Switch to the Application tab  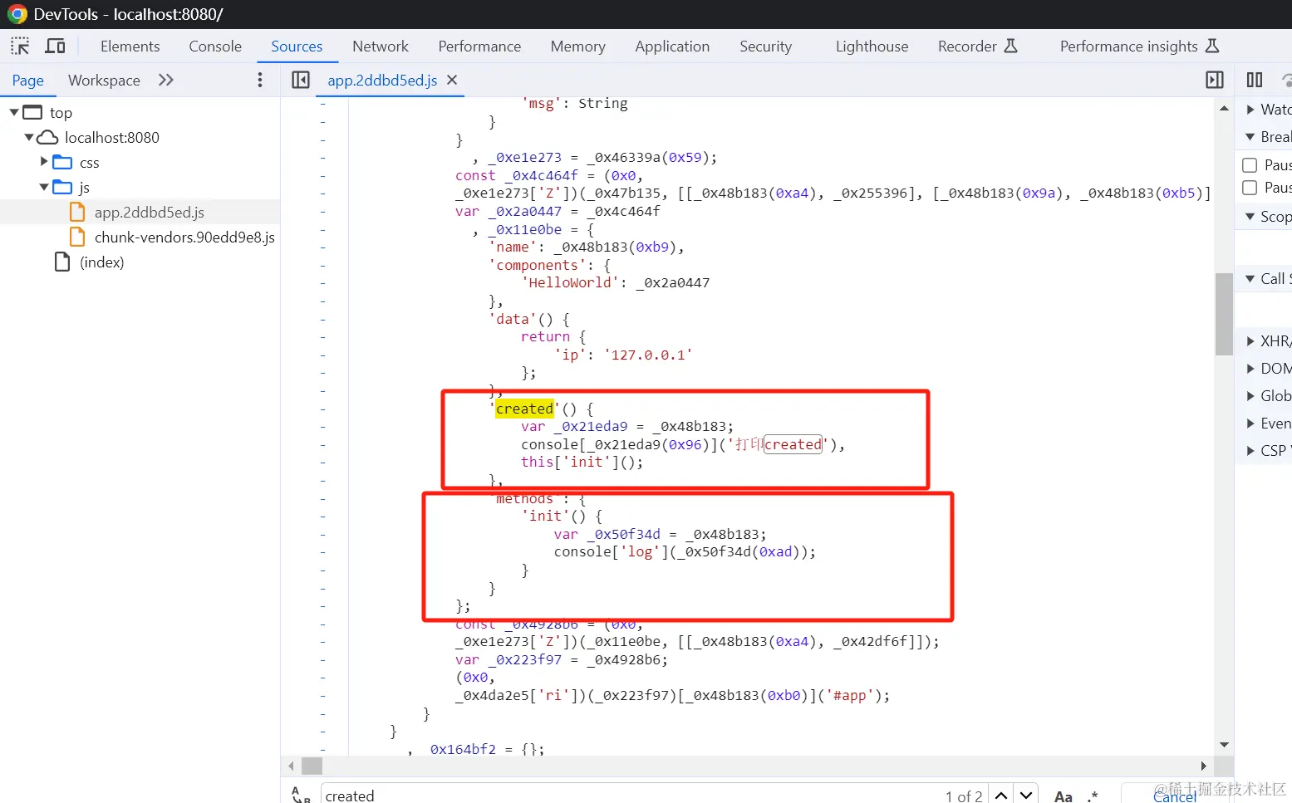(x=672, y=47)
